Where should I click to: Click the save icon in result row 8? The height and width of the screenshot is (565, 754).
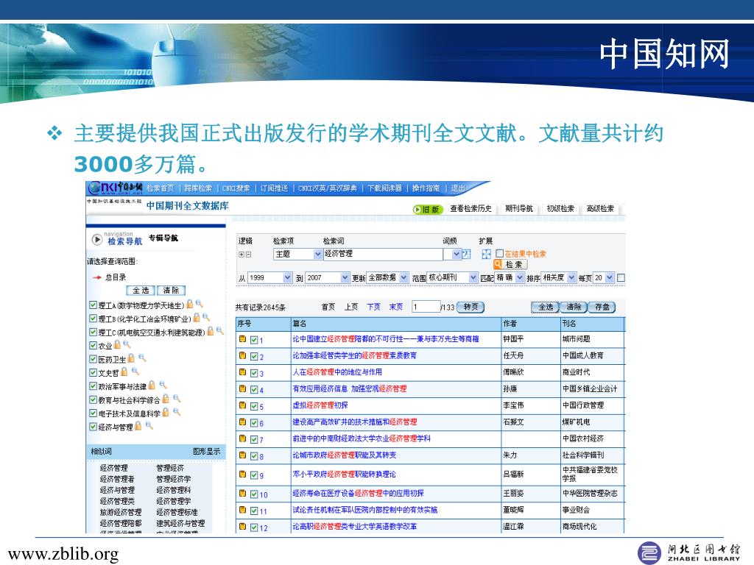click(x=243, y=455)
